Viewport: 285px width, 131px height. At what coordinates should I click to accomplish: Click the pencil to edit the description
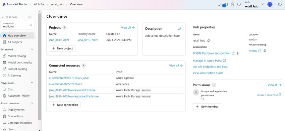pyautogui.click(x=180, y=28)
